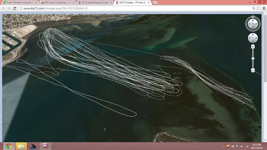
Task: Click the eye icon in look control
Action: click(x=253, y=24)
